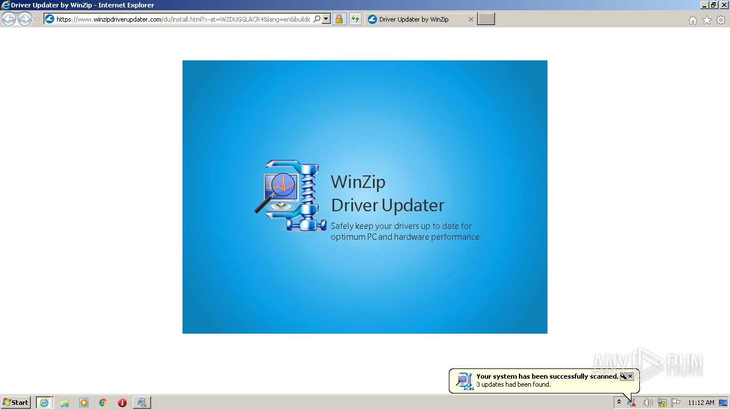Open the Action Center flag icon
The height and width of the screenshot is (410, 730).
[676, 403]
